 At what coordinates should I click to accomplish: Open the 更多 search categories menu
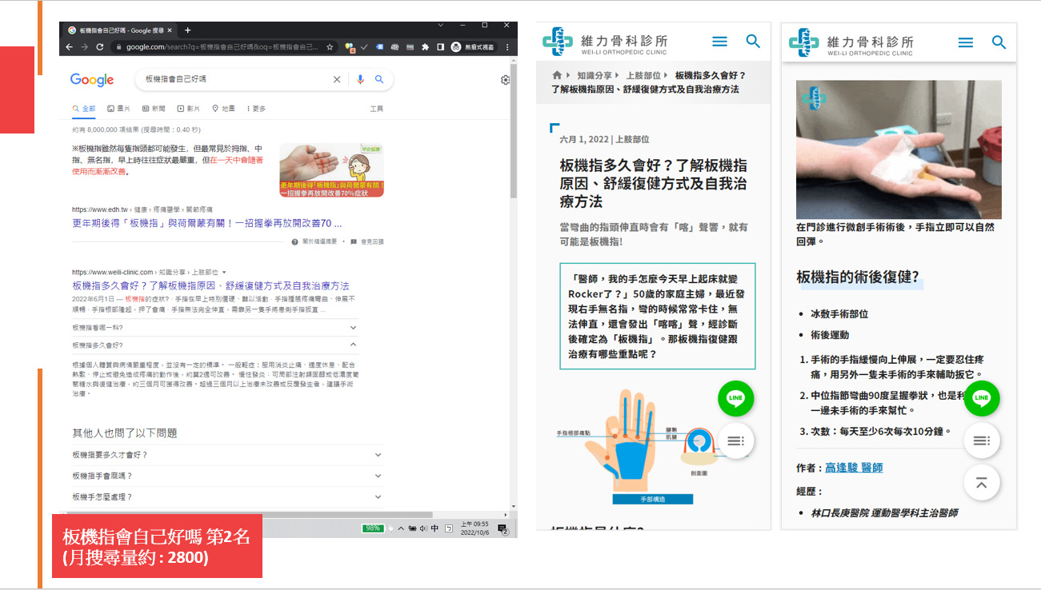(256, 109)
